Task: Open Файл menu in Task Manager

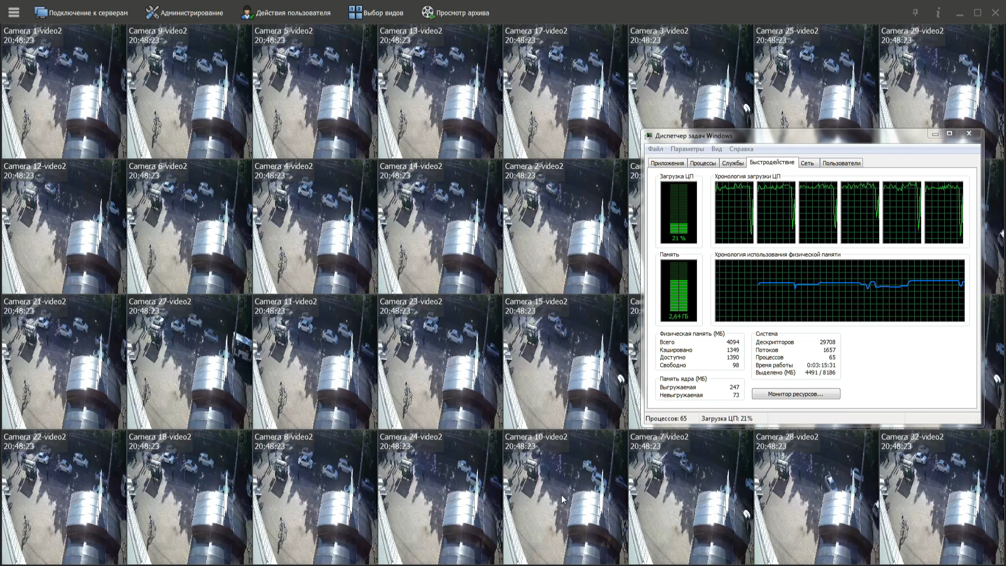Action: coord(655,149)
